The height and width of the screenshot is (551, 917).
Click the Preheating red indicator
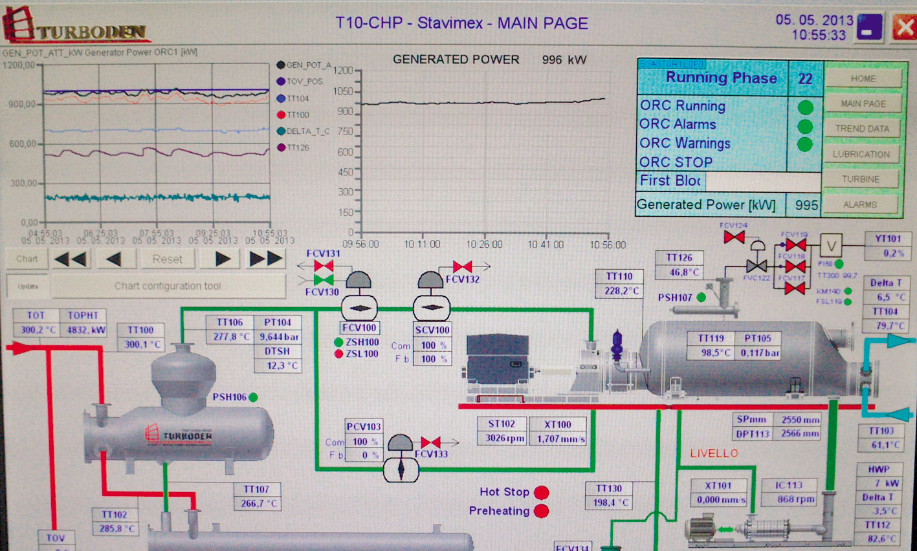click(541, 512)
